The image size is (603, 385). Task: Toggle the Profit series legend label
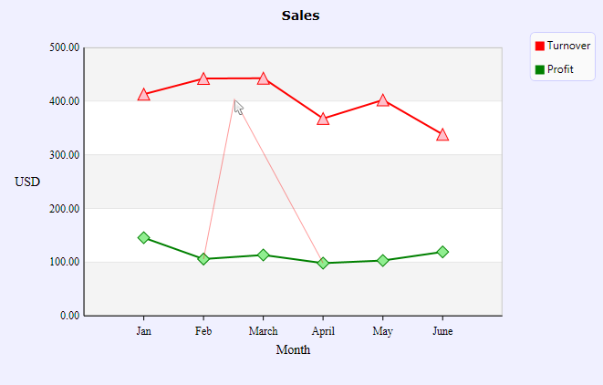point(560,69)
